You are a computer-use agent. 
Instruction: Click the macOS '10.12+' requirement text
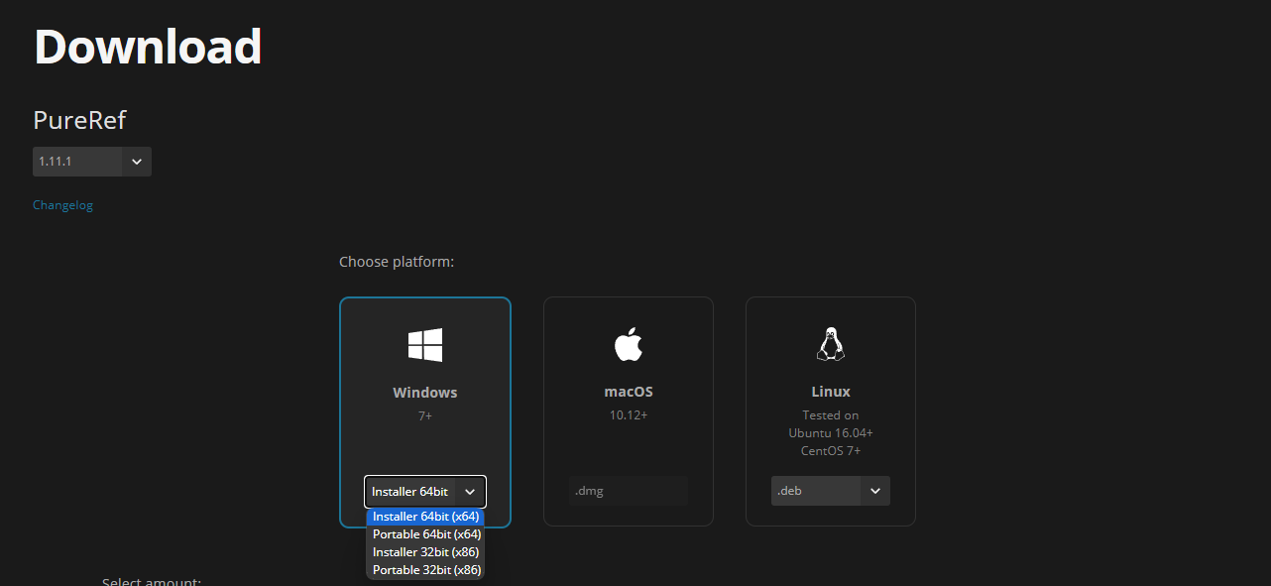coord(629,415)
